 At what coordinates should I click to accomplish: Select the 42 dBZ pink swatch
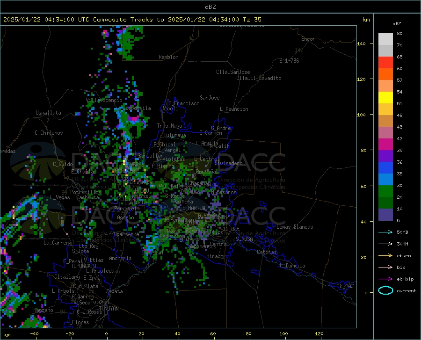(385, 133)
